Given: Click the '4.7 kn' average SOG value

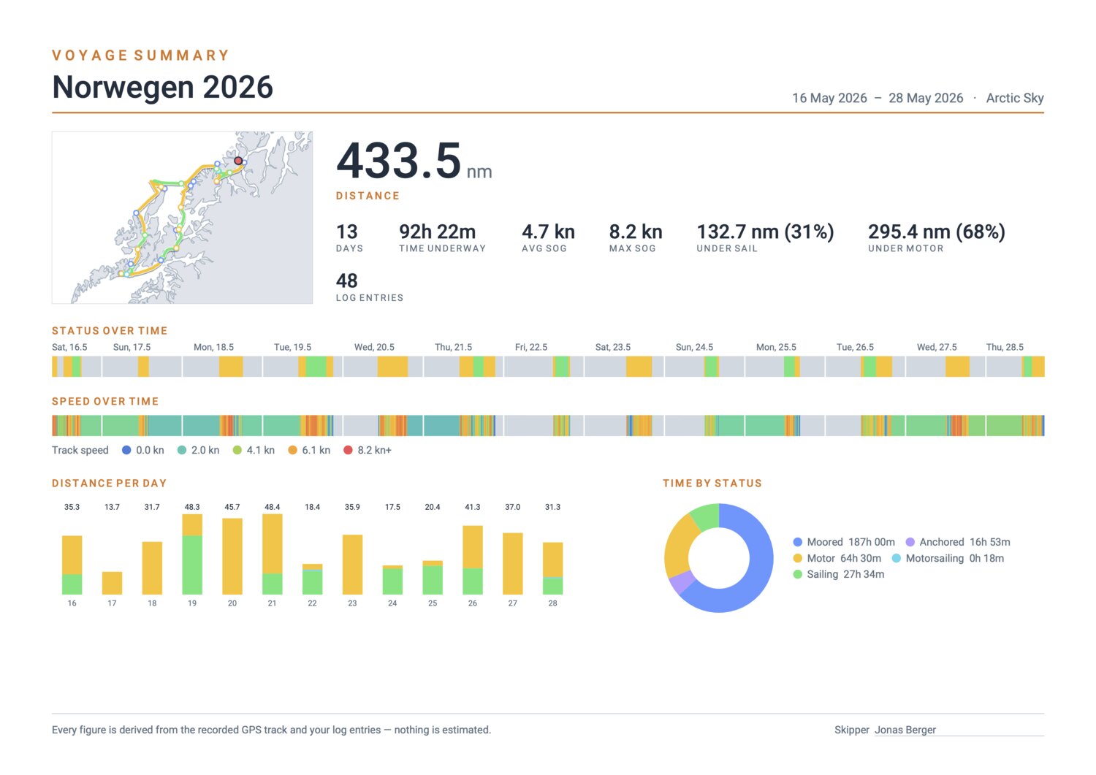Looking at the screenshot, I should point(548,232).
